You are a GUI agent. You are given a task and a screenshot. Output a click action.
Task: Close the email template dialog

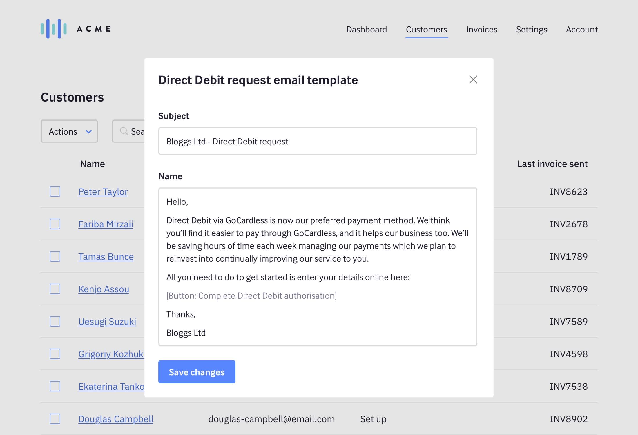(x=473, y=79)
